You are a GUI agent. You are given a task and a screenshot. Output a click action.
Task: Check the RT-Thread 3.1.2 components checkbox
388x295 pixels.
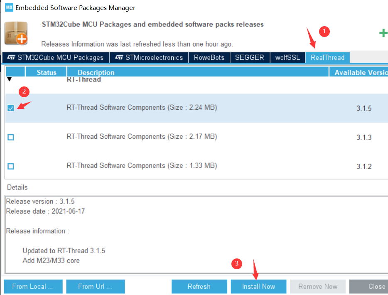click(10, 166)
